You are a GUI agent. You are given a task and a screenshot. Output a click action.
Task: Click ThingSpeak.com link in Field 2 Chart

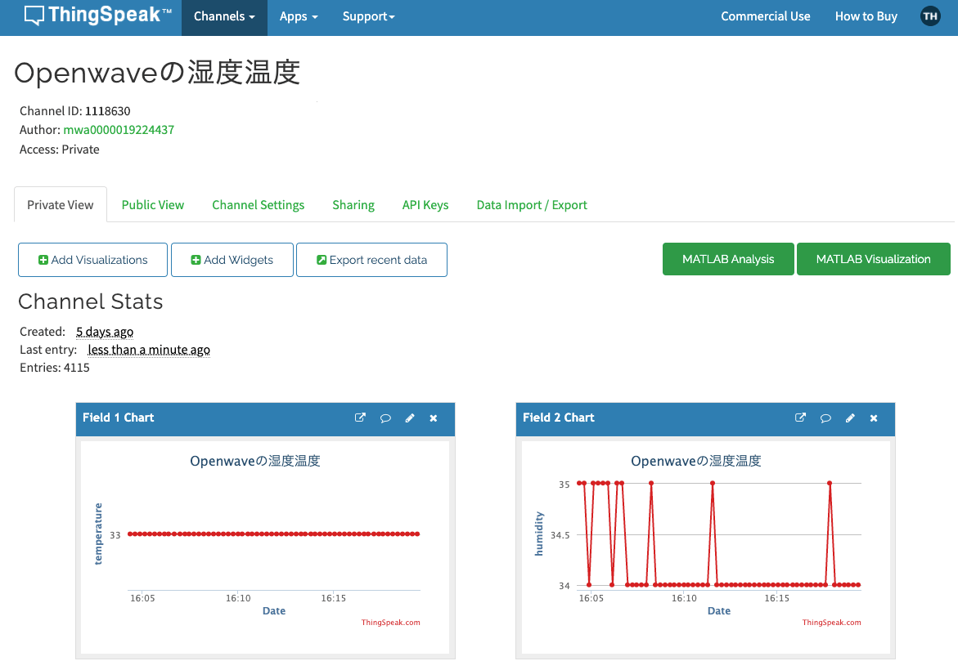point(831,623)
